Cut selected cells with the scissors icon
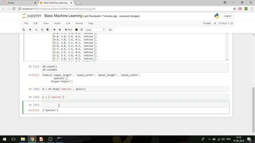The width and height of the screenshot is (255, 143). point(36,30)
